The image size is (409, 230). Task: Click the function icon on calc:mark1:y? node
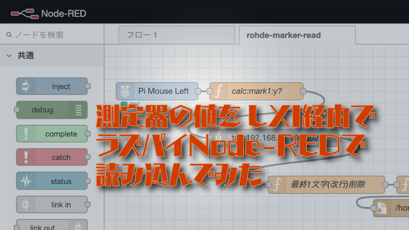click(219, 91)
